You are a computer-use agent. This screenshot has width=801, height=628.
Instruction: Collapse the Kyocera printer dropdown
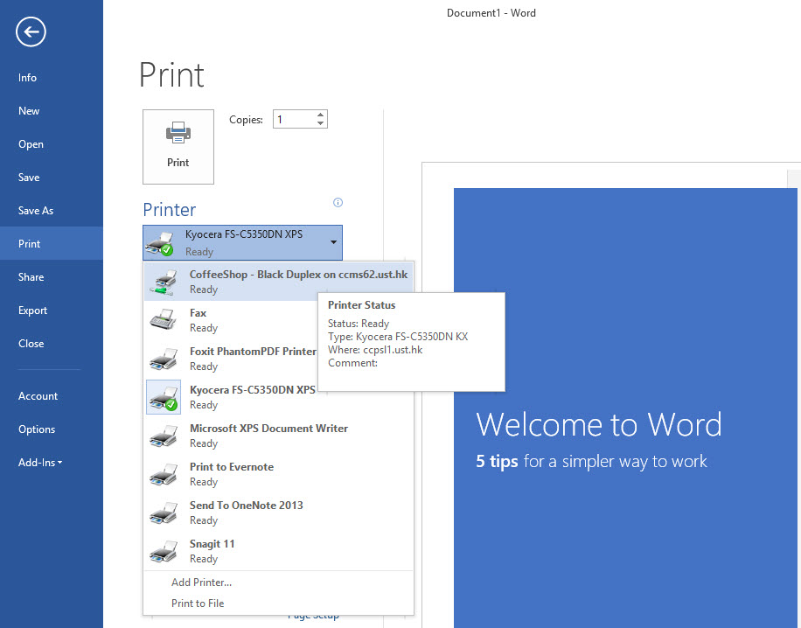tap(333, 242)
